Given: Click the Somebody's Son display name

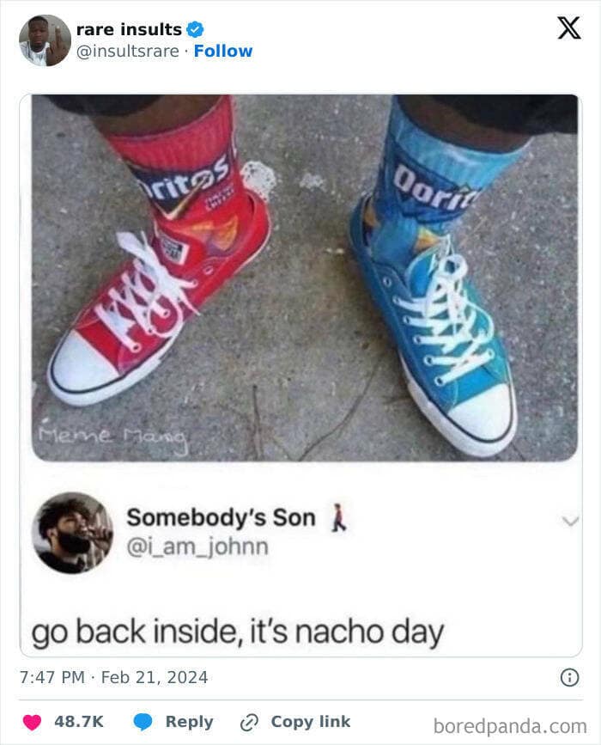Looking at the screenshot, I should pos(221,517).
